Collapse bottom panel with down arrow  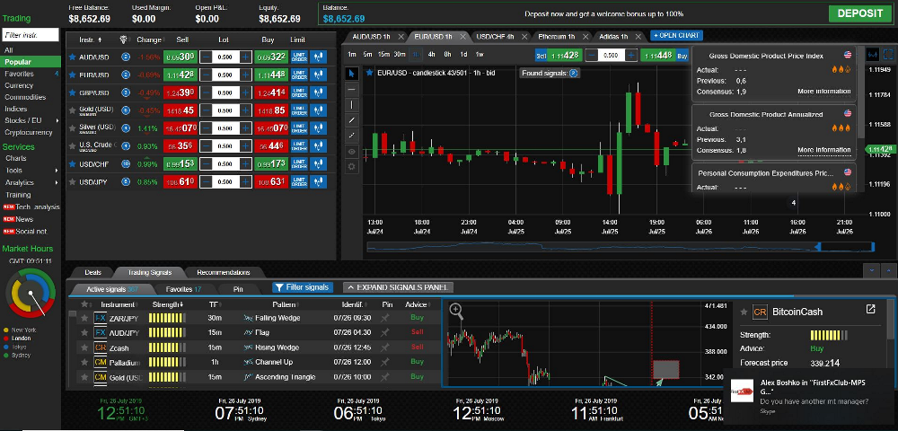coord(872,269)
